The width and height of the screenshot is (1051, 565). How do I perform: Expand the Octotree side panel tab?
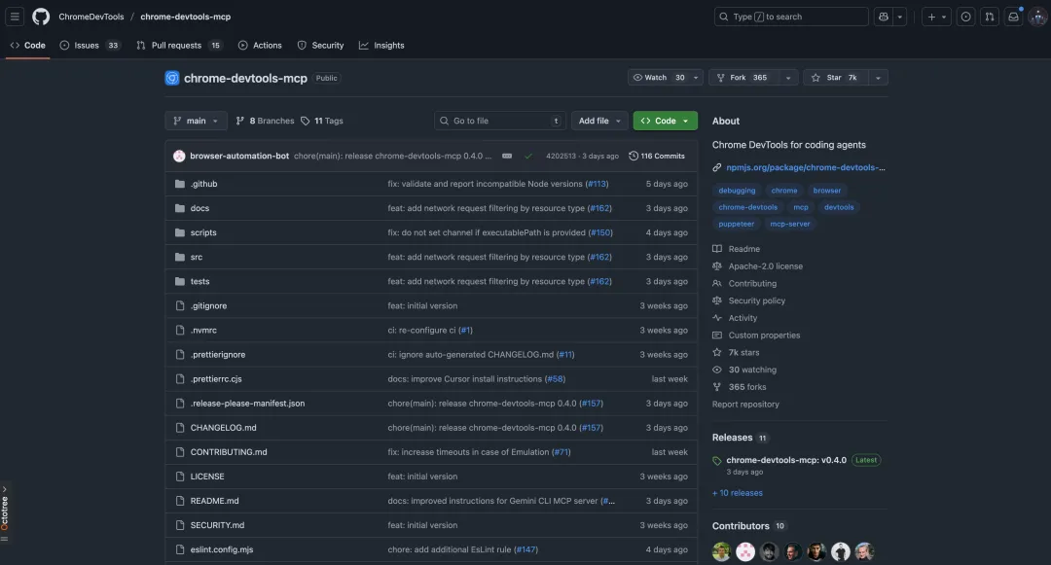pos(5,512)
